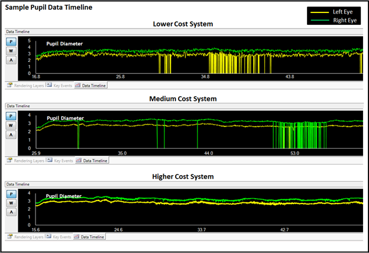369x253 pixels.
Task: Toggle the W button in Medium Cost System timeline
Action: click(11, 126)
